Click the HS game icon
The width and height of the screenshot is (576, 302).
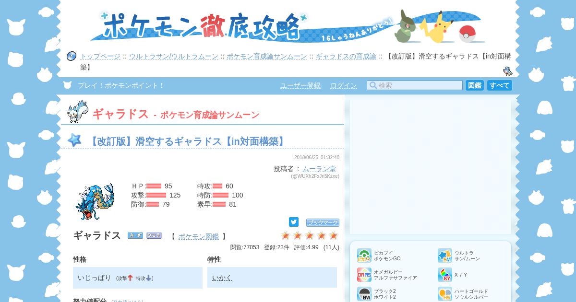pyautogui.click(x=445, y=294)
